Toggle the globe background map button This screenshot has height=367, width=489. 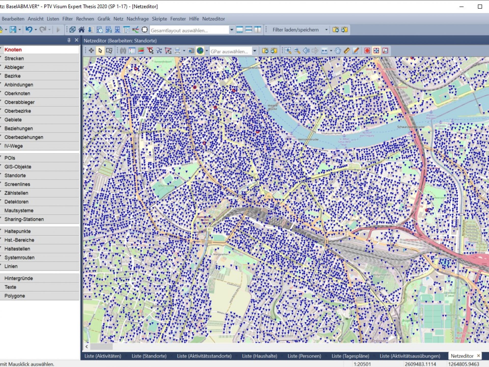200,51
